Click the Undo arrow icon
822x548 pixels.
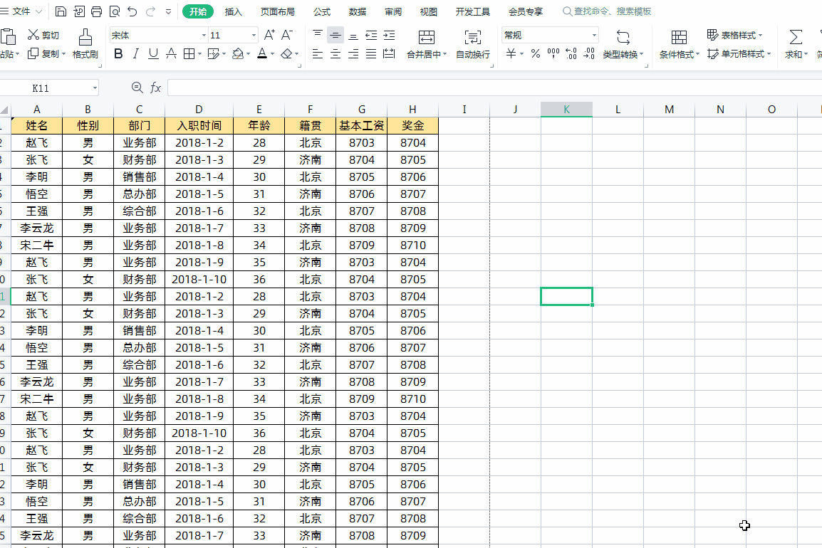click(132, 11)
